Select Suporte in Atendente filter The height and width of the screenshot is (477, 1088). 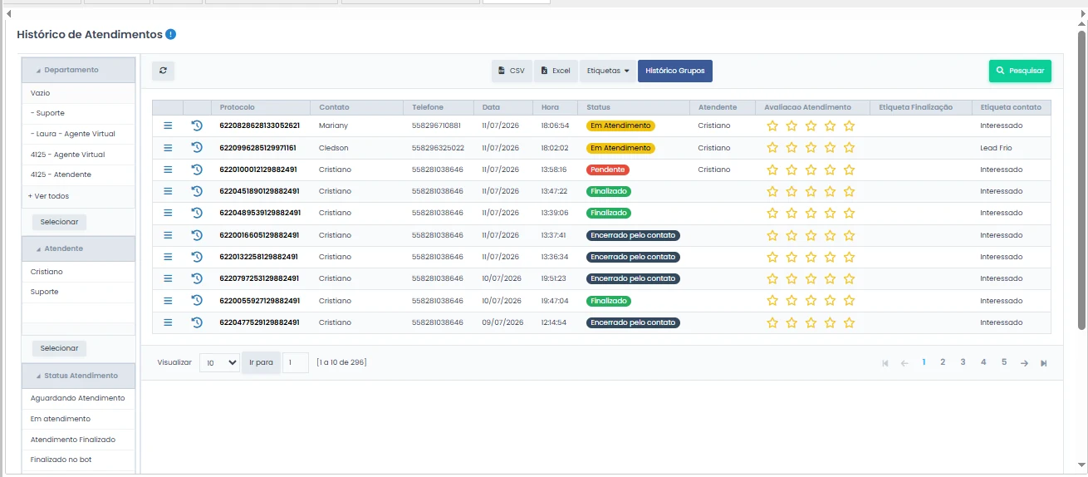coord(79,292)
